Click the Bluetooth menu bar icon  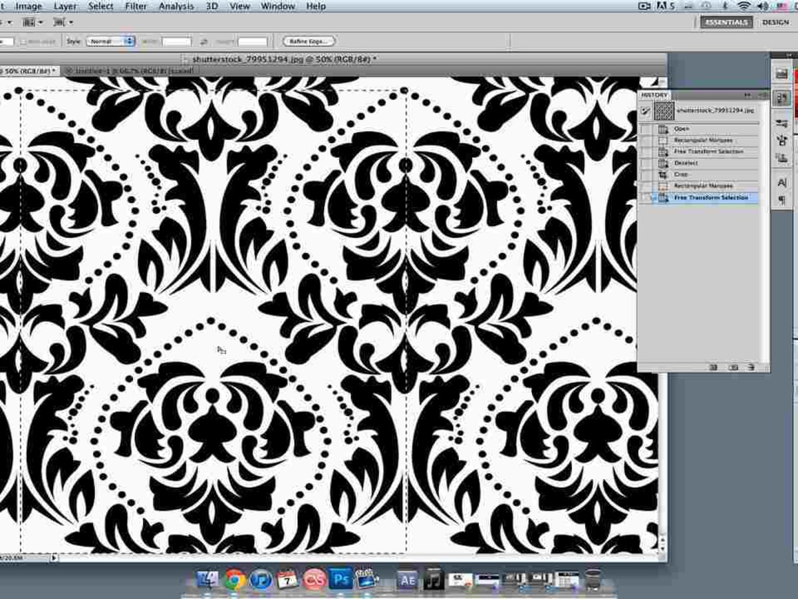click(x=724, y=7)
